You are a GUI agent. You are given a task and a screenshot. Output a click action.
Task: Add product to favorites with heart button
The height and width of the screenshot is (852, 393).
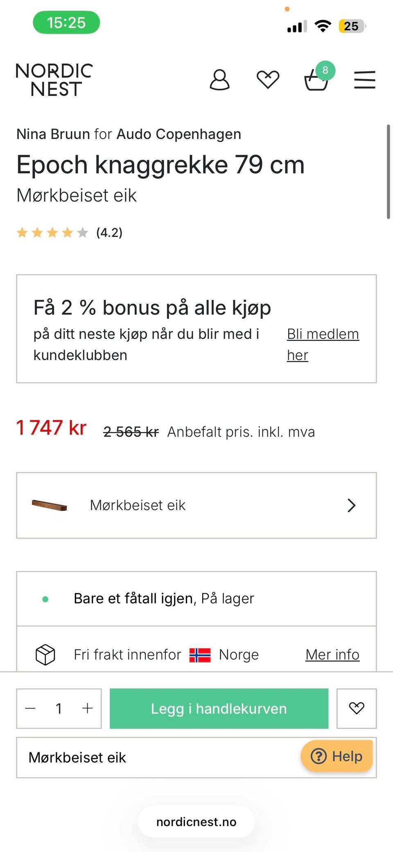pos(357,708)
